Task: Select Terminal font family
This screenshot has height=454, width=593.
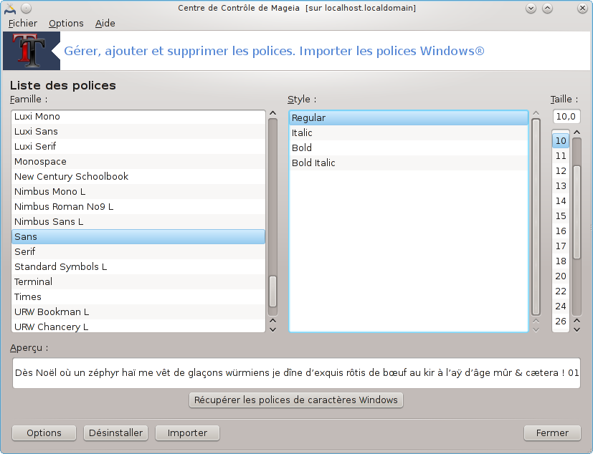Action: tap(138, 282)
